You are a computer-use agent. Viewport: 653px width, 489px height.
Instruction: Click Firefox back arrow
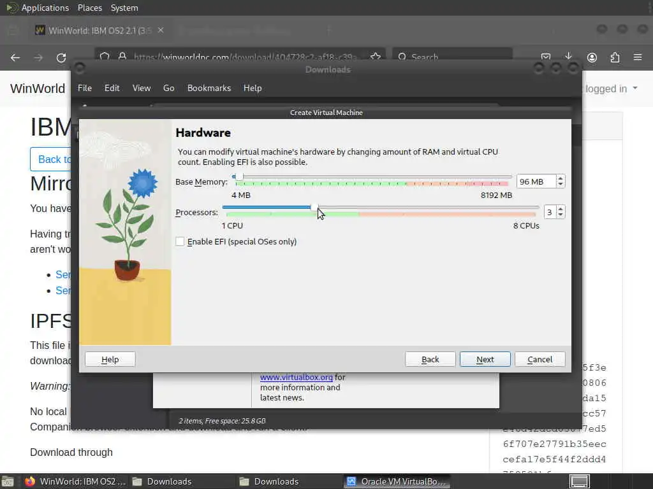point(15,58)
